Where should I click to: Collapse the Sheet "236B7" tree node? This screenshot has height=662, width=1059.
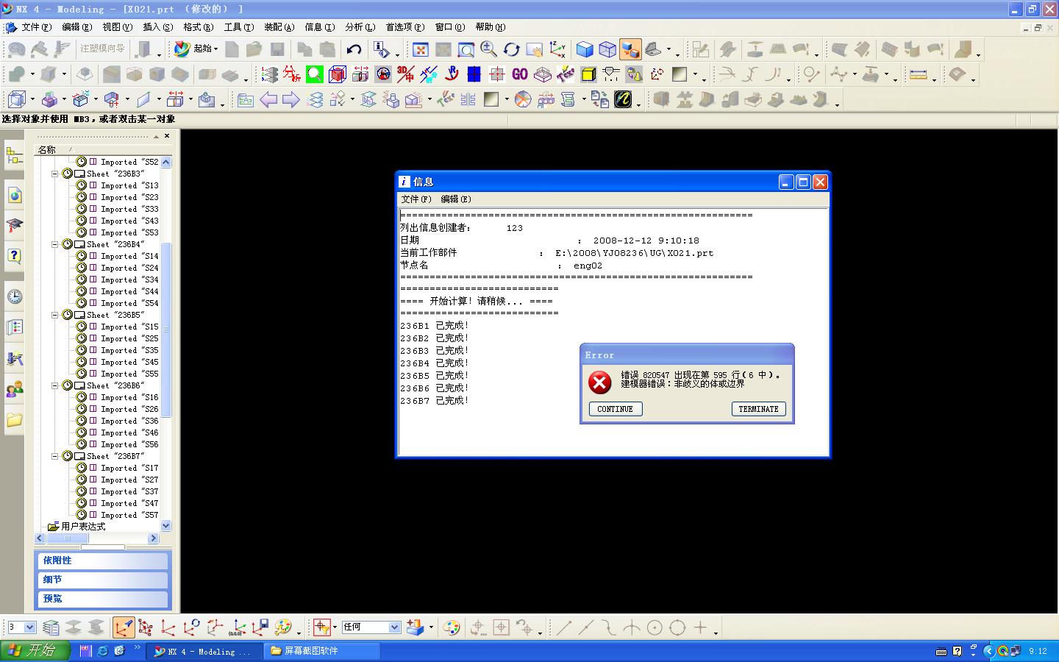coord(54,457)
